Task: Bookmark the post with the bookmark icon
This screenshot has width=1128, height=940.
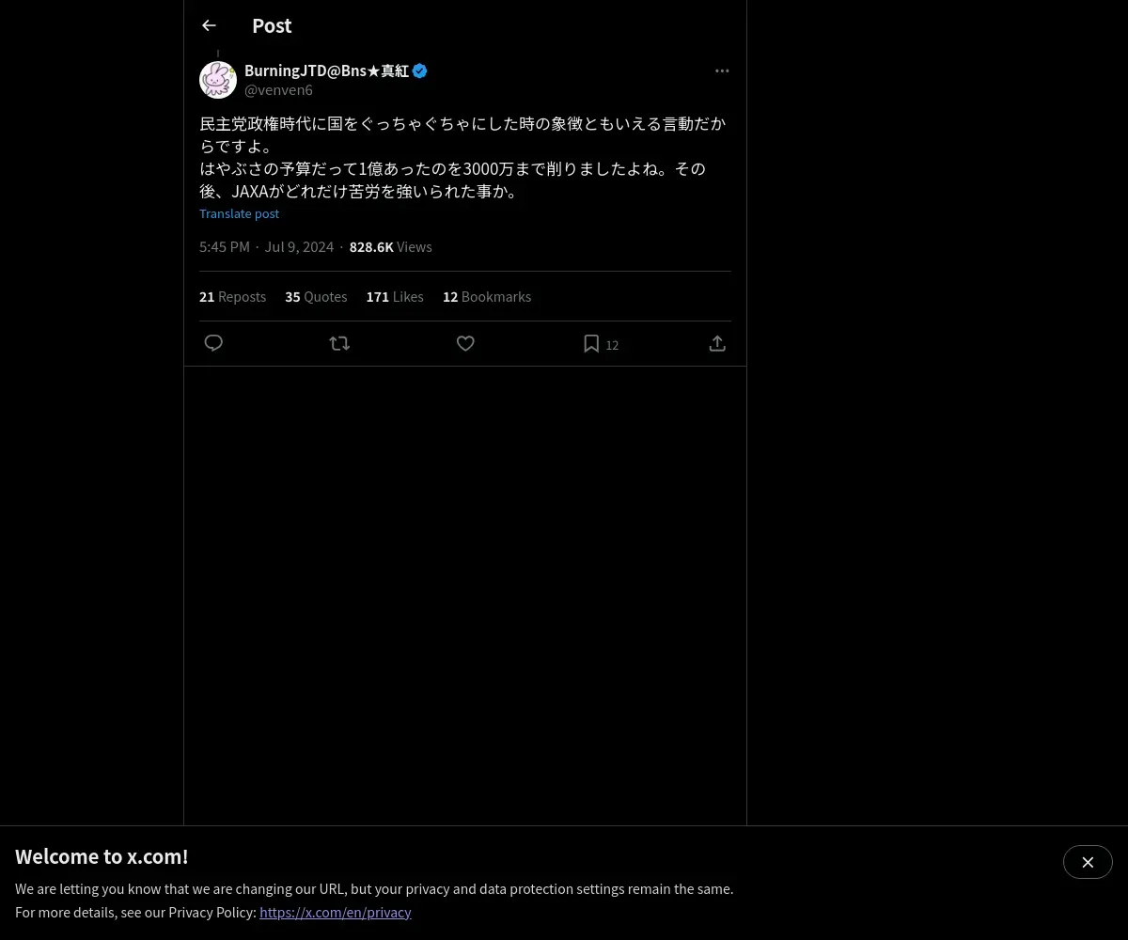Action: pos(591,344)
